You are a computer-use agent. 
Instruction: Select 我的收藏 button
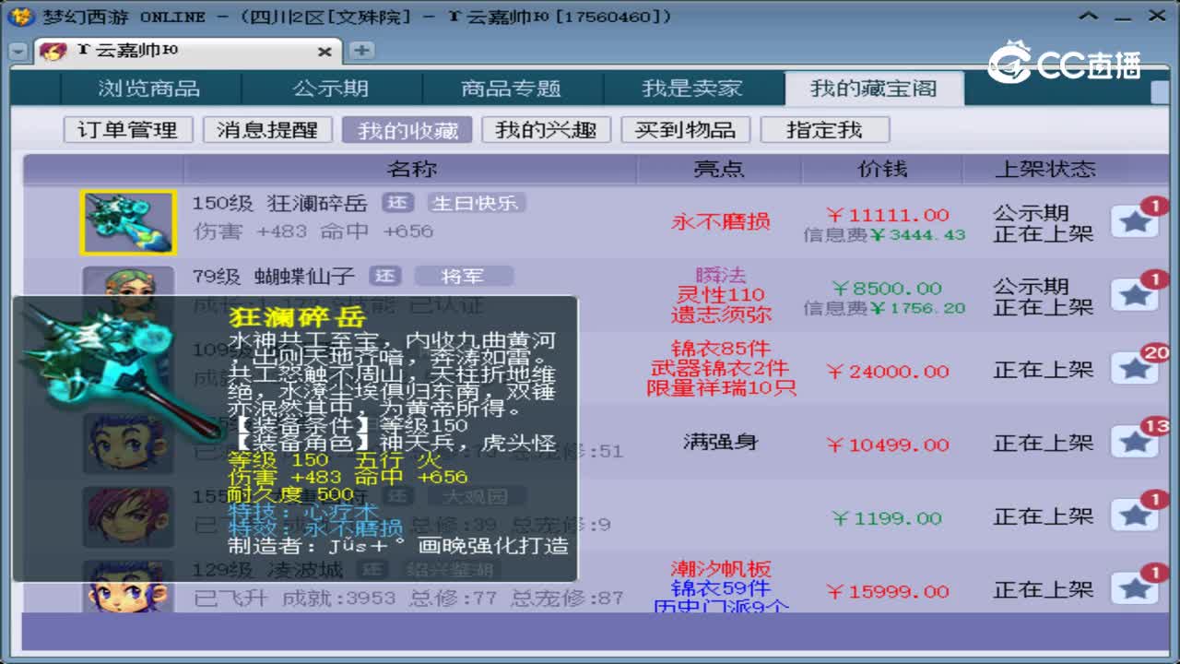point(407,130)
